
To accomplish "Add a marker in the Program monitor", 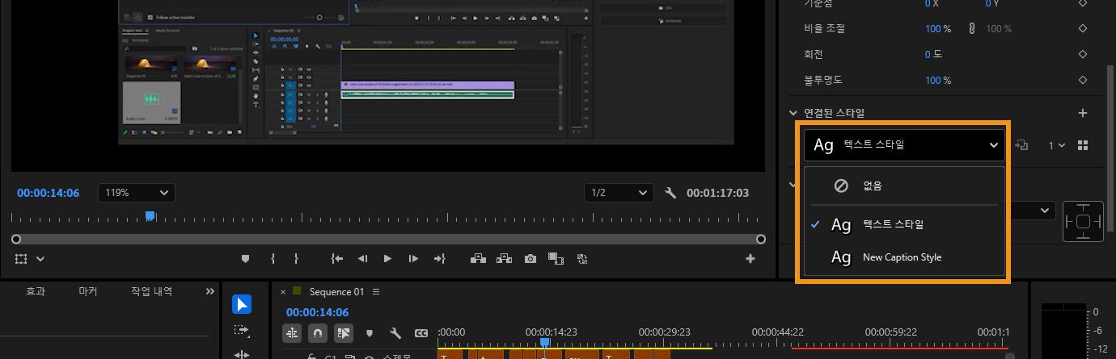I will 245,259.
